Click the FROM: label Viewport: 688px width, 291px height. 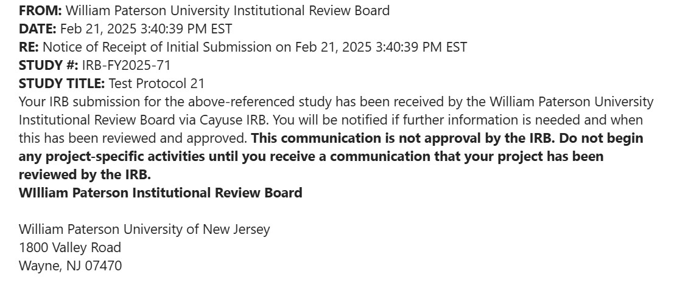point(40,10)
